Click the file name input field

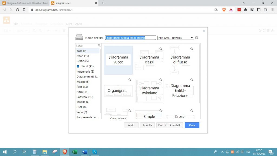[x=130, y=38]
